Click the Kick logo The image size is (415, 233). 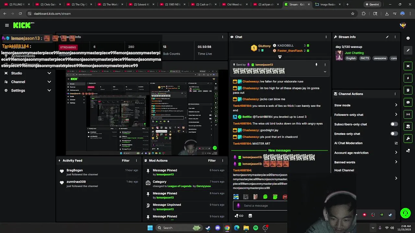[24, 25]
